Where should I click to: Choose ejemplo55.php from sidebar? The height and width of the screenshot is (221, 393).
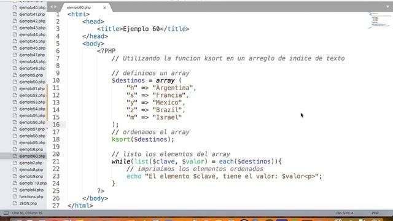coord(32,116)
